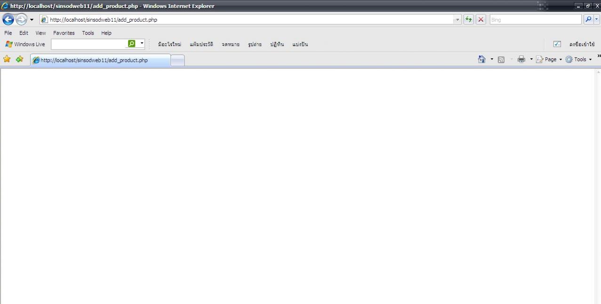601x304 pixels.
Task: Click the green Refresh arrows icon
Action: [469, 20]
